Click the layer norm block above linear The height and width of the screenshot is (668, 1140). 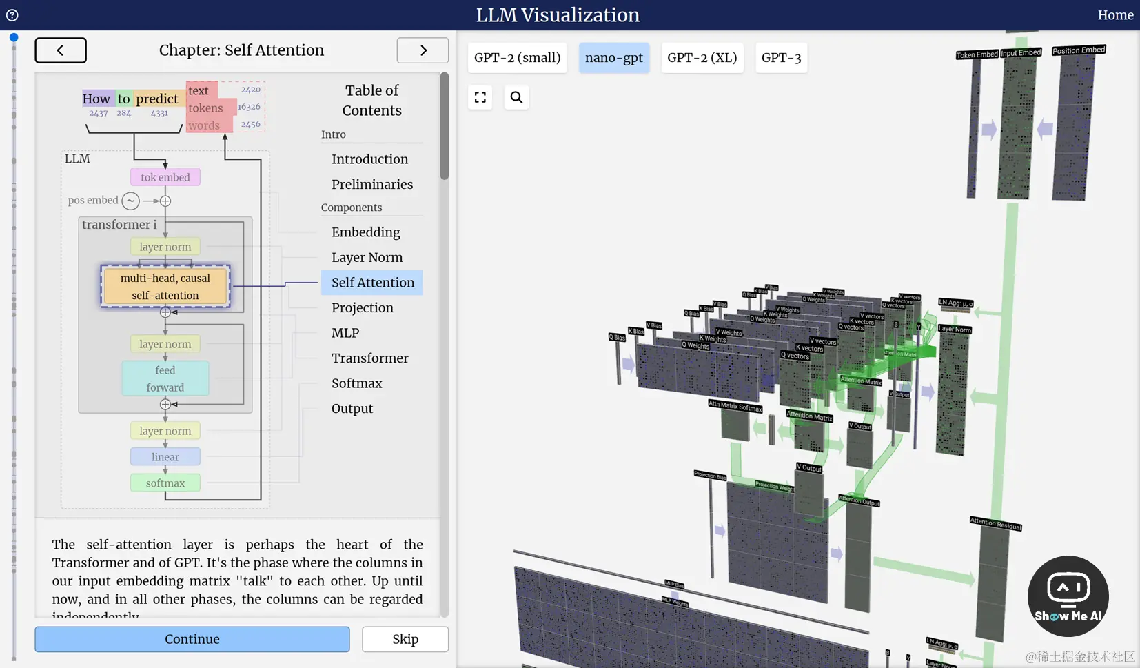tap(165, 431)
